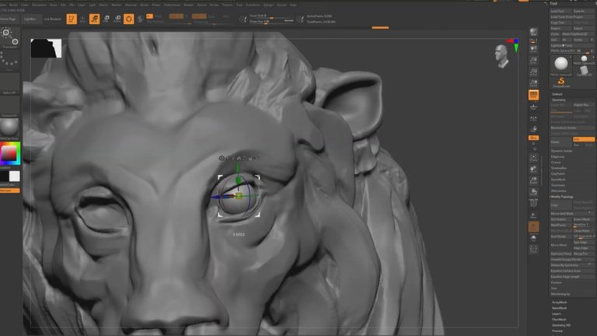
Task: Open the Help menu
Action: 293,5
